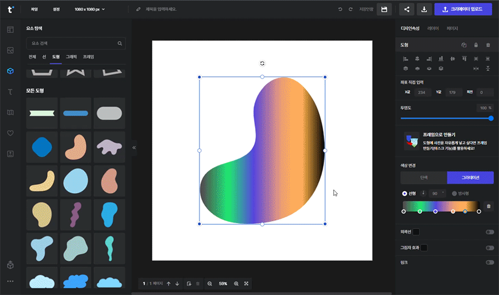The image size is (499, 295).
Task: Open the text tool in left sidebar
Action: 10,91
